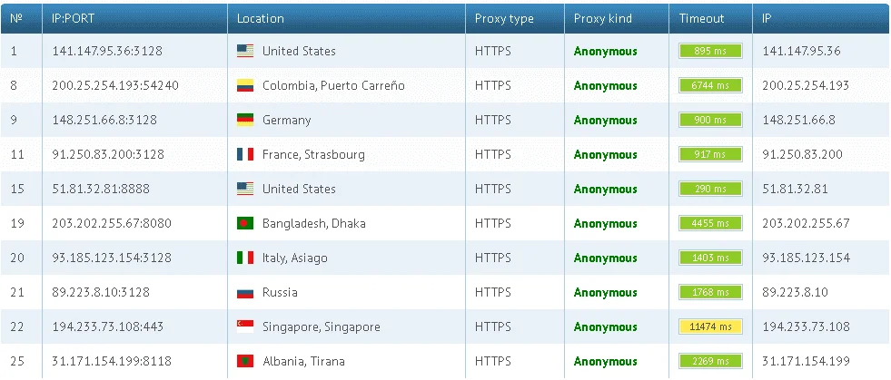Viewport: 891px width, 380px height.
Task: Click the 4455 ms timeout bar
Action: pyautogui.click(x=710, y=223)
